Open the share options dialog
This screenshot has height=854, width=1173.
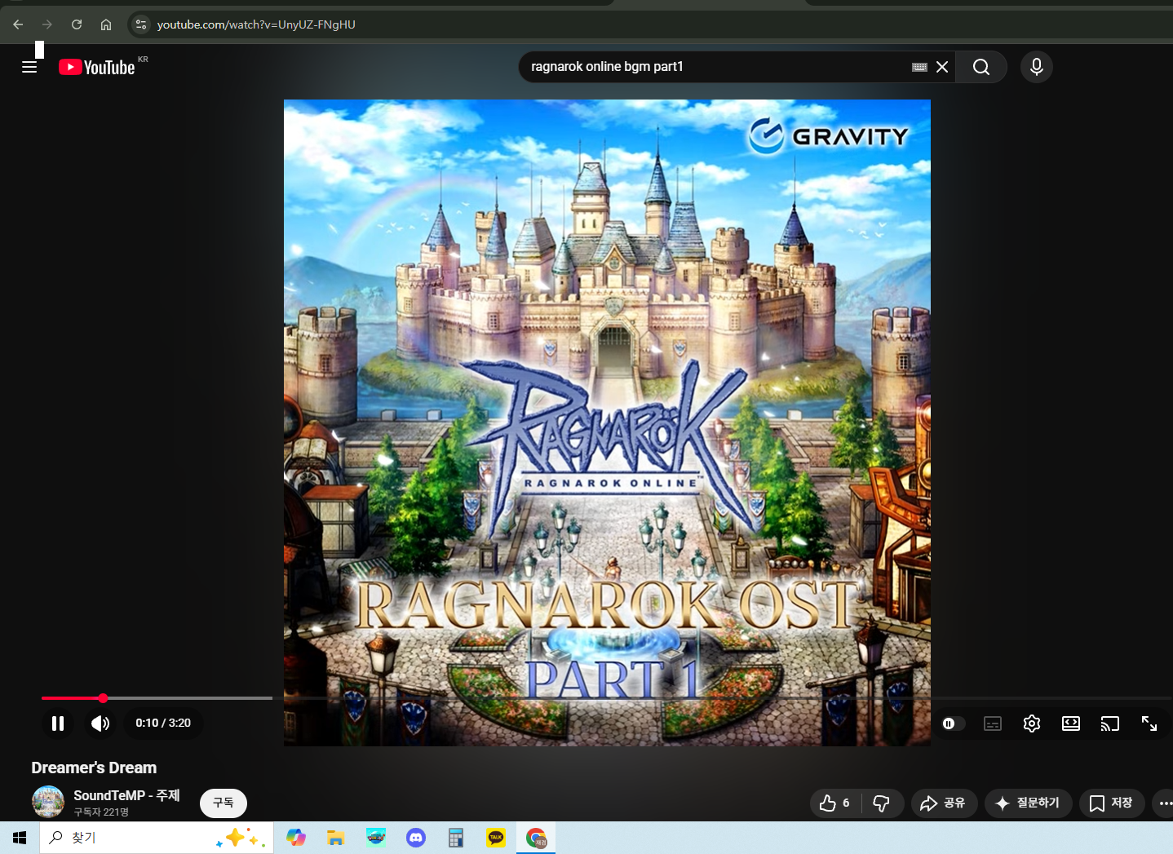point(944,803)
